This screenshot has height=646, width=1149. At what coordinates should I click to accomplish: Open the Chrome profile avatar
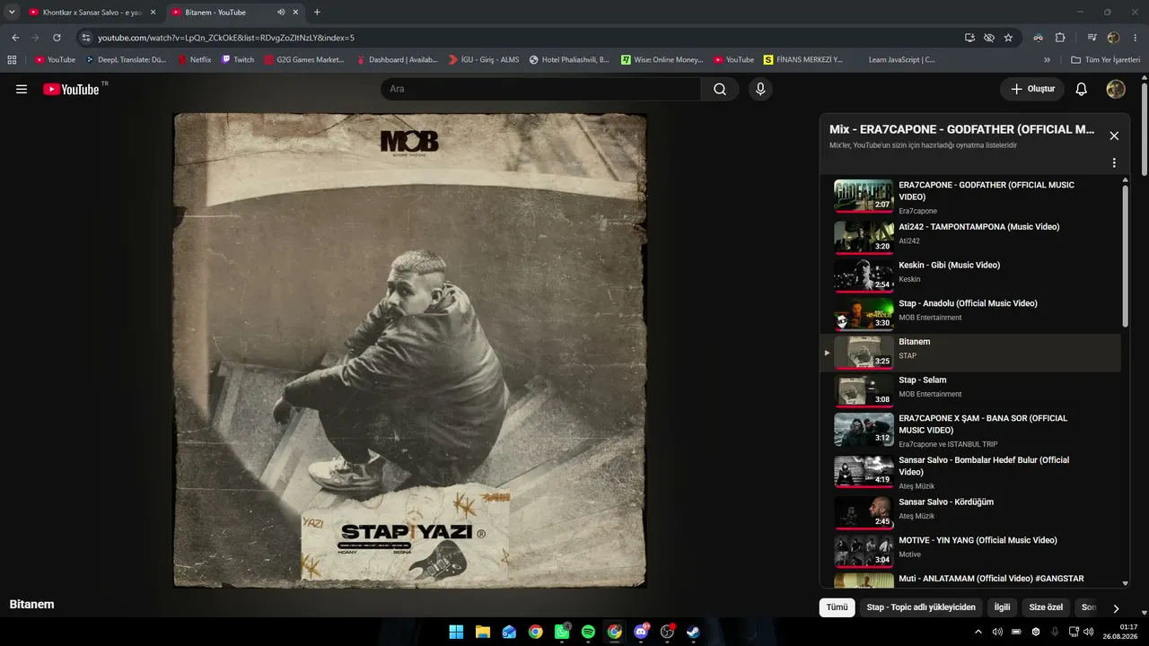[x=1114, y=38]
